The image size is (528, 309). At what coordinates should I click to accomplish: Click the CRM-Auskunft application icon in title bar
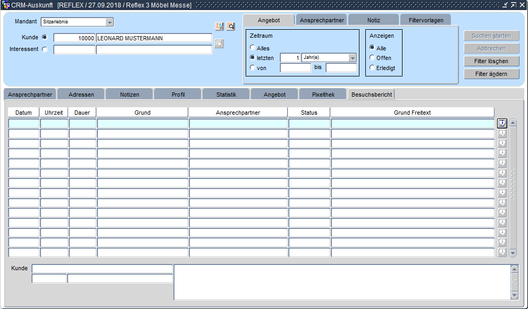click(x=6, y=5)
